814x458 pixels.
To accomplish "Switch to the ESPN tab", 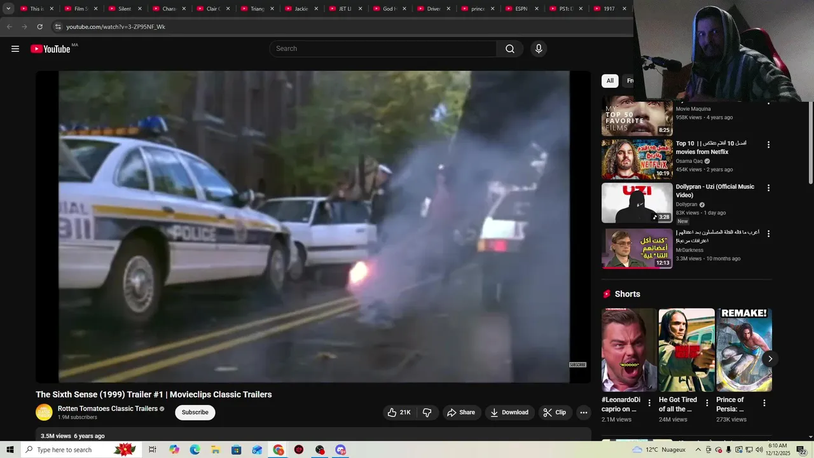I will [521, 9].
